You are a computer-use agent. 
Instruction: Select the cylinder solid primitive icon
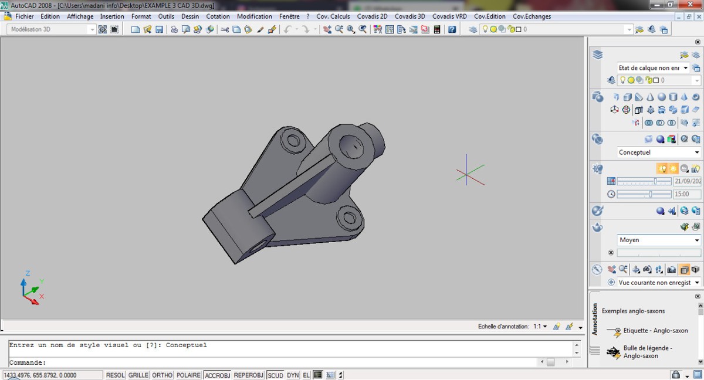(x=673, y=97)
